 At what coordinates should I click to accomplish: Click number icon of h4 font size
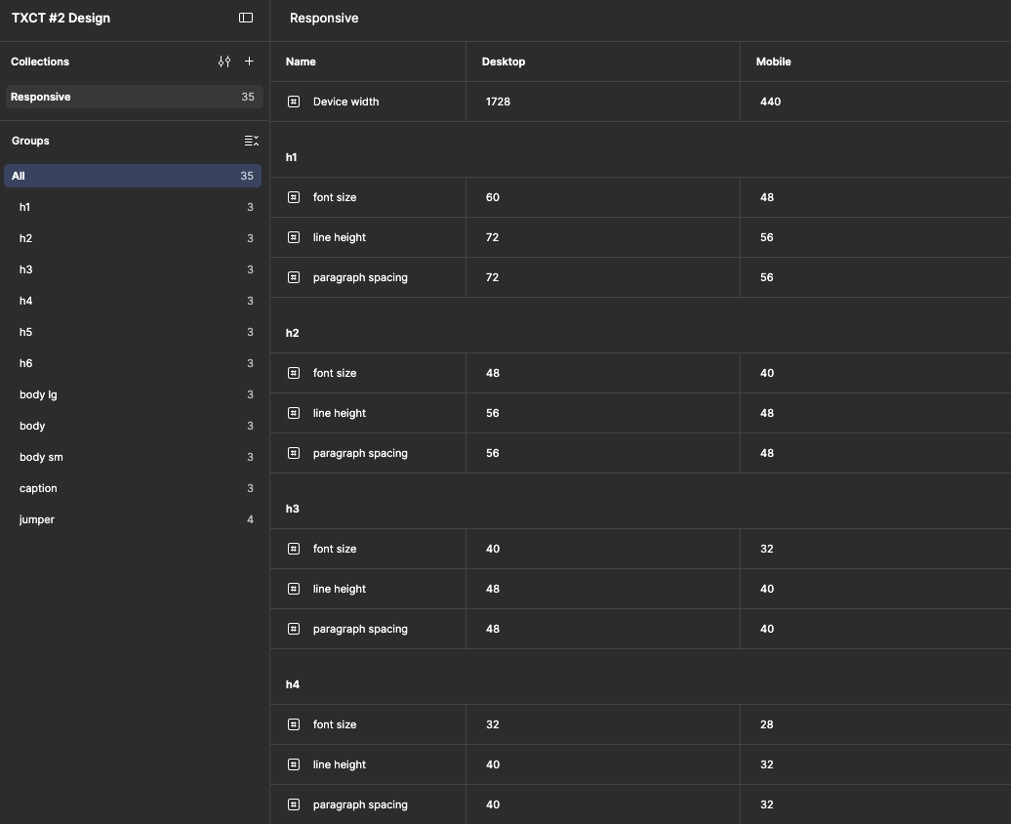tap(294, 724)
